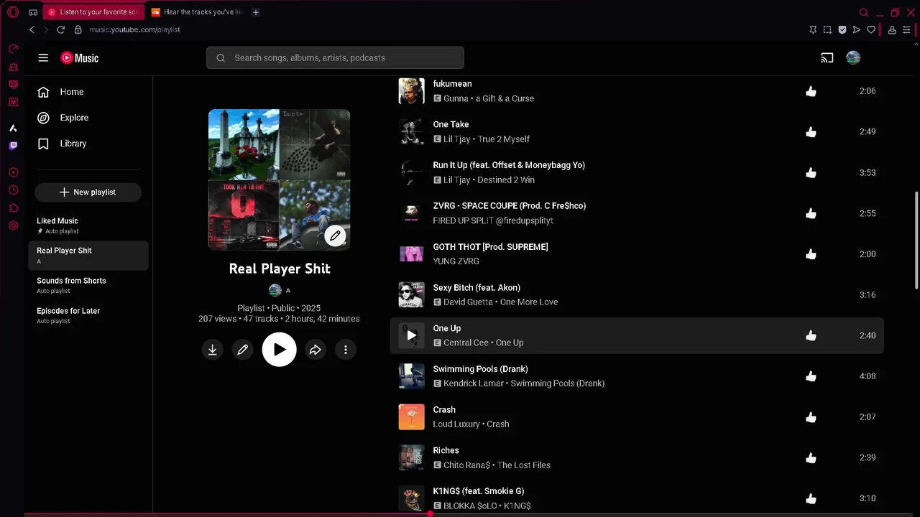
Task: Open browser profile icon
Action: click(x=892, y=29)
